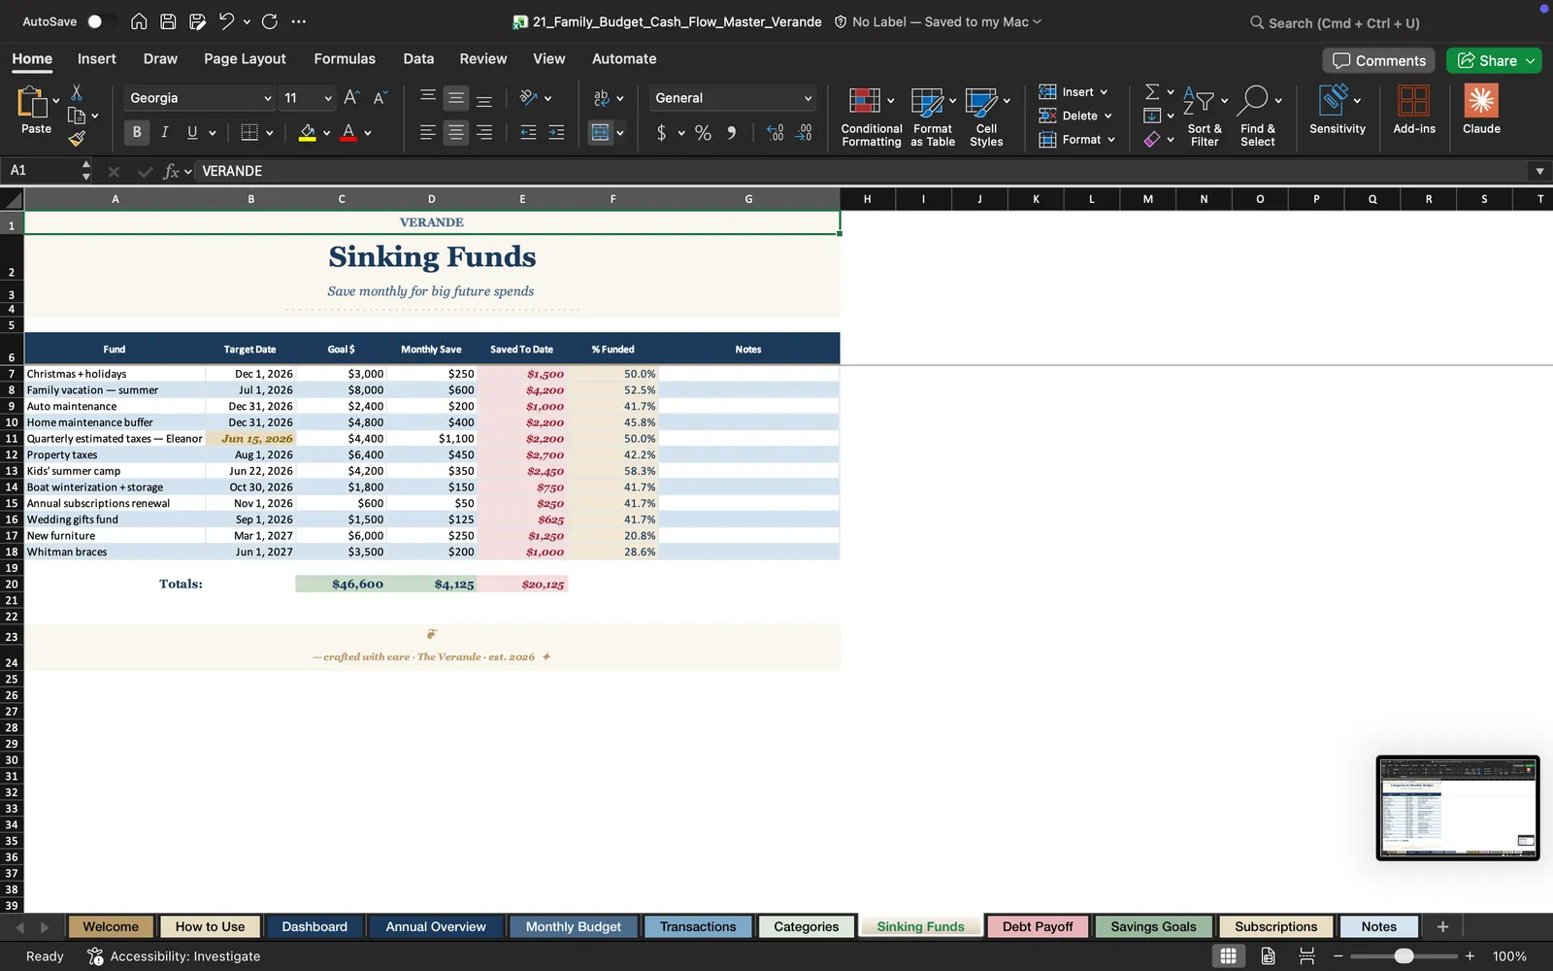The image size is (1553, 971).
Task: Apply comma style formatting
Action: (x=732, y=133)
